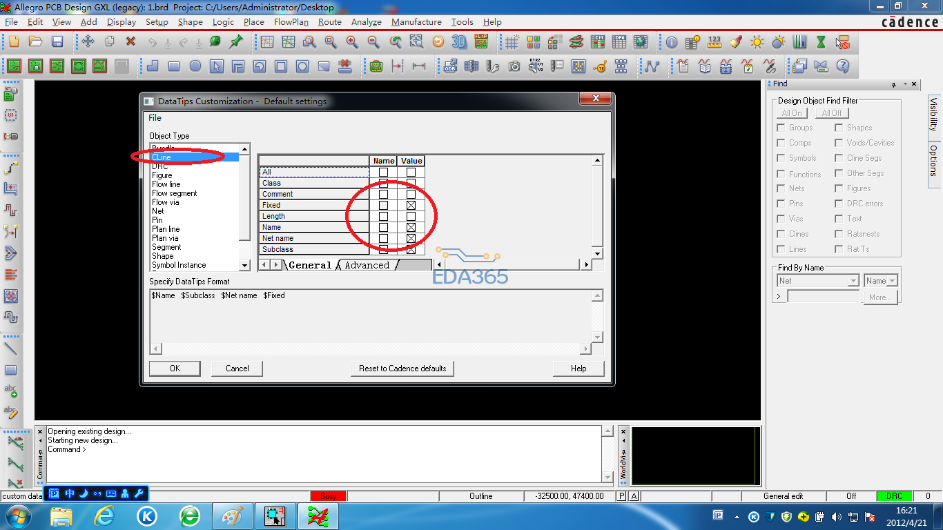Open the CM constraint manager icon
This screenshot has height=530, width=943.
click(598, 41)
